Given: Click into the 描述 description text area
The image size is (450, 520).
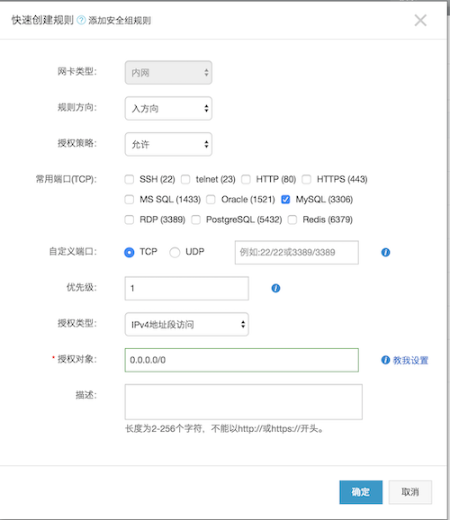Looking at the screenshot, I should tap(243, 401).
